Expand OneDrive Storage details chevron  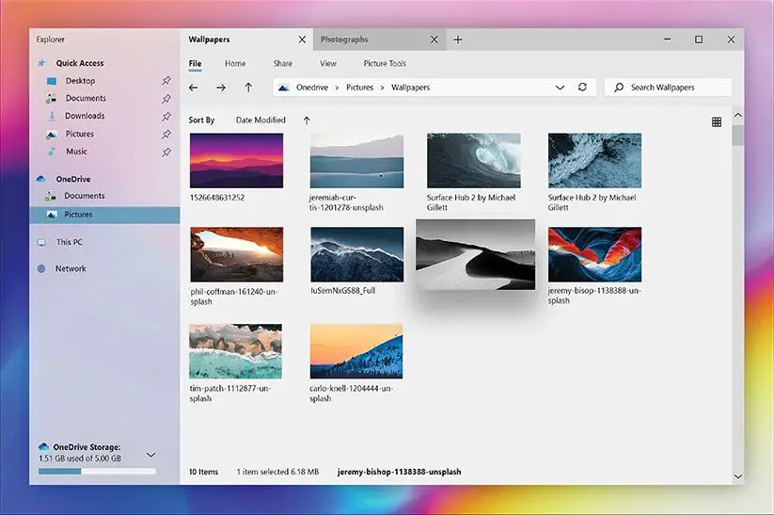(151, 455)
